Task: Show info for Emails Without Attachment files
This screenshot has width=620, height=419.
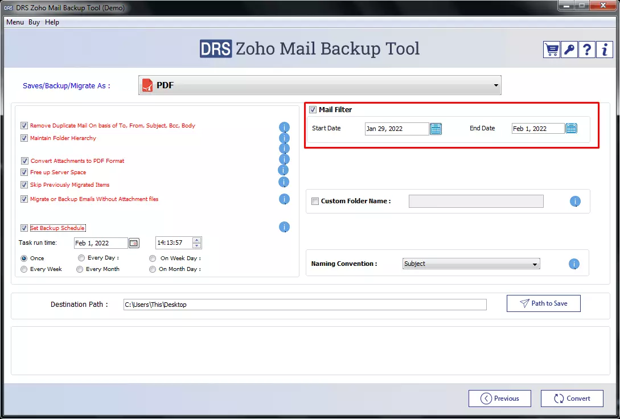Action: click(284, 199)
